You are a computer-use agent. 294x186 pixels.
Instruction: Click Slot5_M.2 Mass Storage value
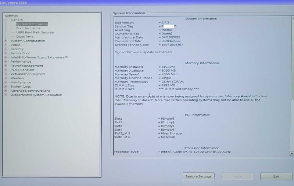(x=171, y=134)
